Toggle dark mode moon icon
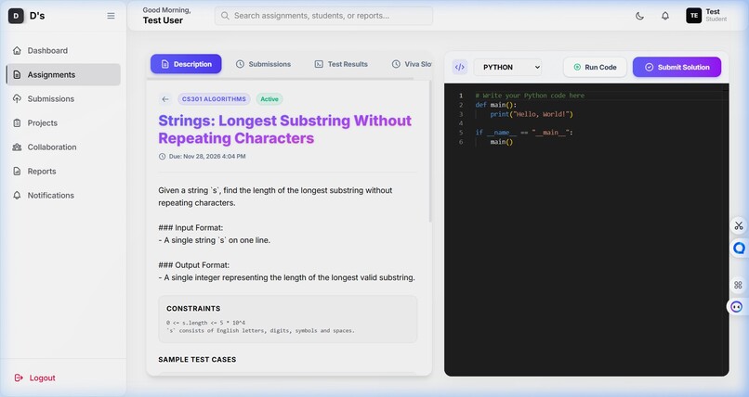 pyautogui.click(x=639, y=16)
